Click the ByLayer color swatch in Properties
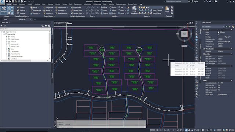235x132 pixels. click(x=218, y=32)
